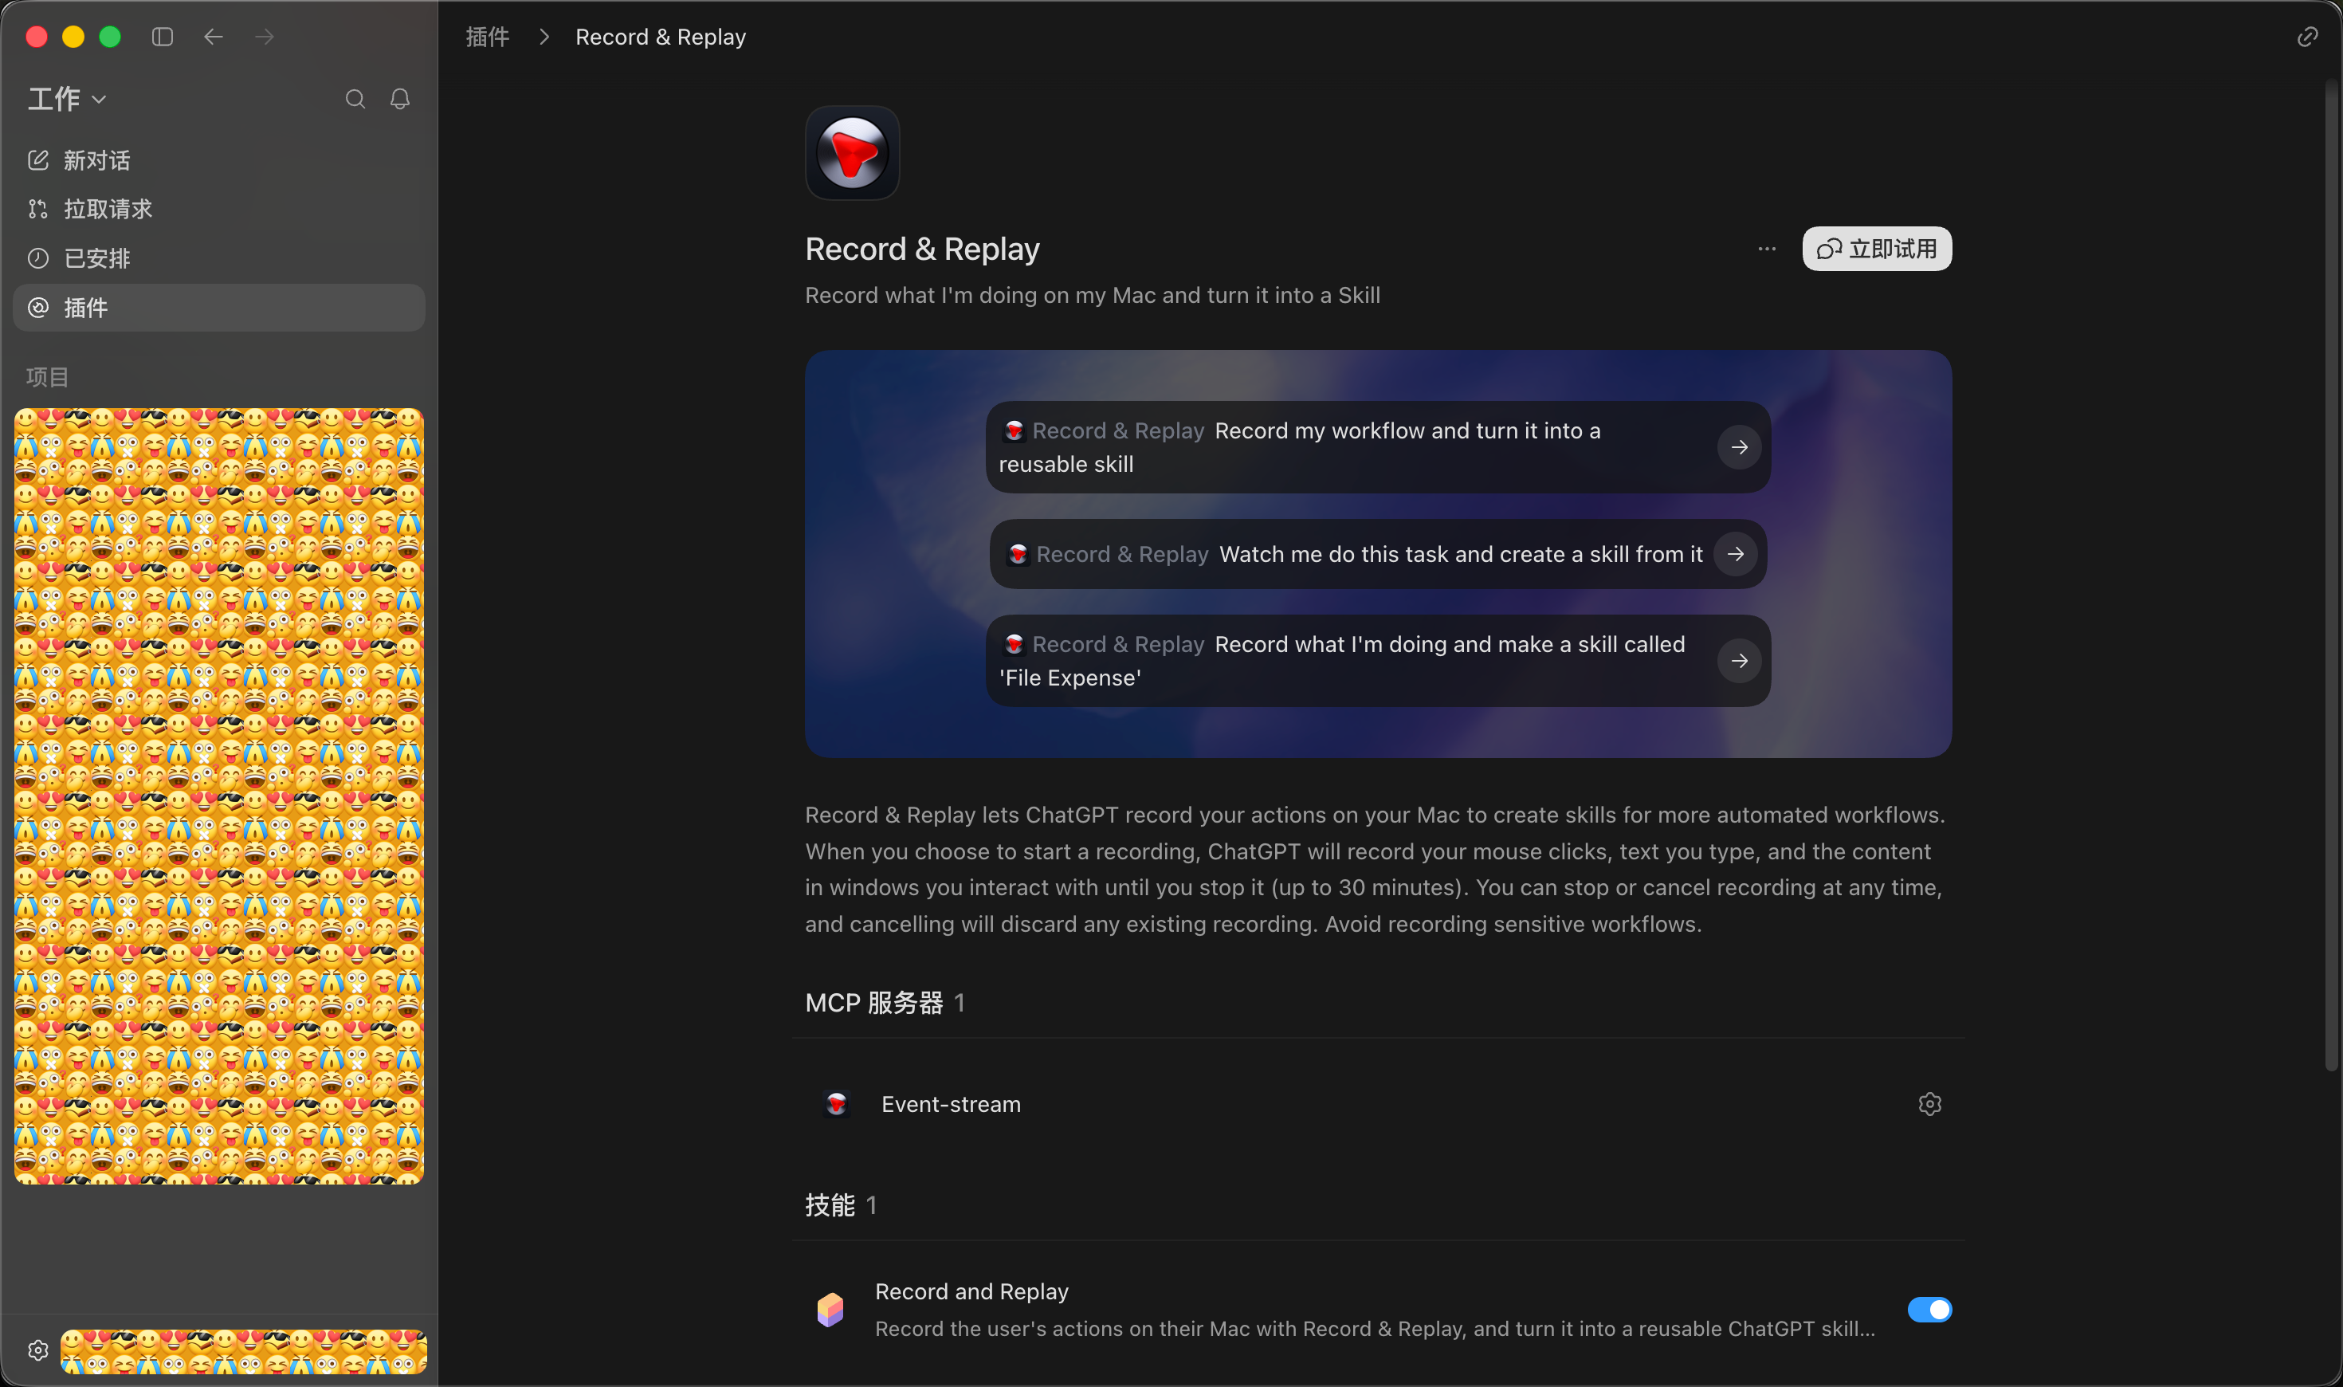Open the three-dot more options menu

tap(1767, 249)
